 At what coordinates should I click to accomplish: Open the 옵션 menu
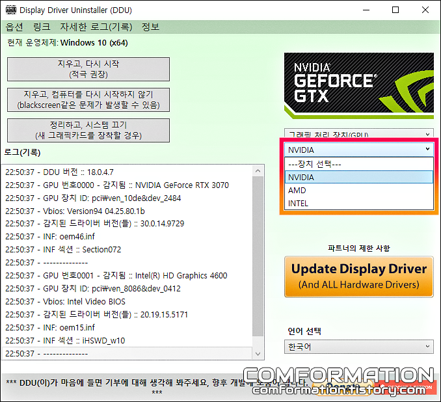tap(14, 27)
